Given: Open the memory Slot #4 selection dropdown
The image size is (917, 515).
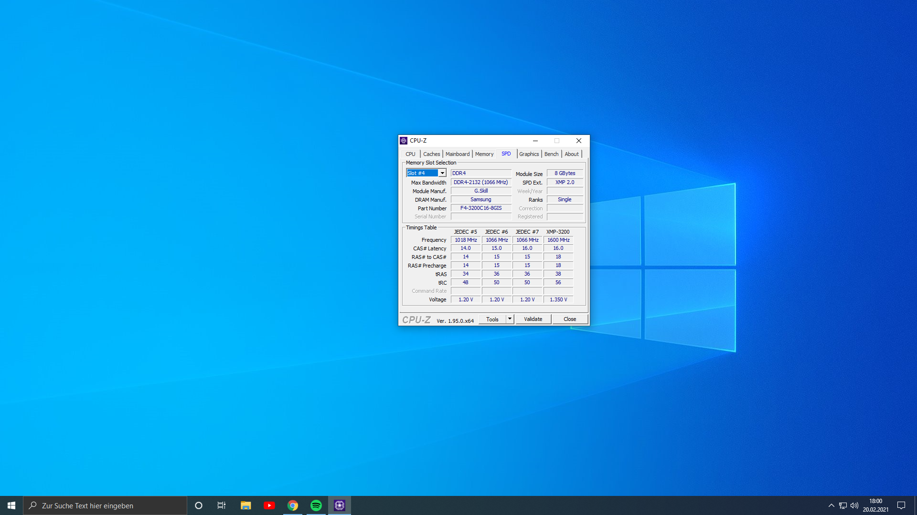Looking at the screenshot, I should tap(442, 173).
